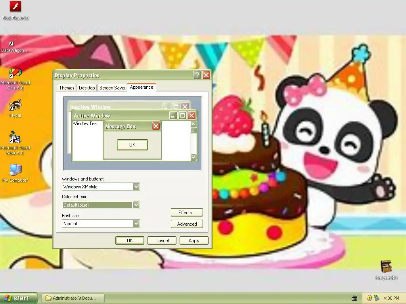Image resolution: width=406 pixels, height=304 pixels.
Task: Click the preview Message Box close icon
Action: pos(156,126)
